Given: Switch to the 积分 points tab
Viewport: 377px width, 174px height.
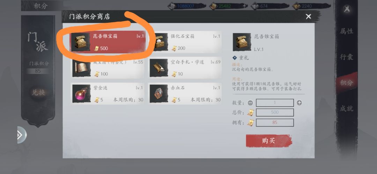Looking at the screenshot, I should [x=347, y=82].
